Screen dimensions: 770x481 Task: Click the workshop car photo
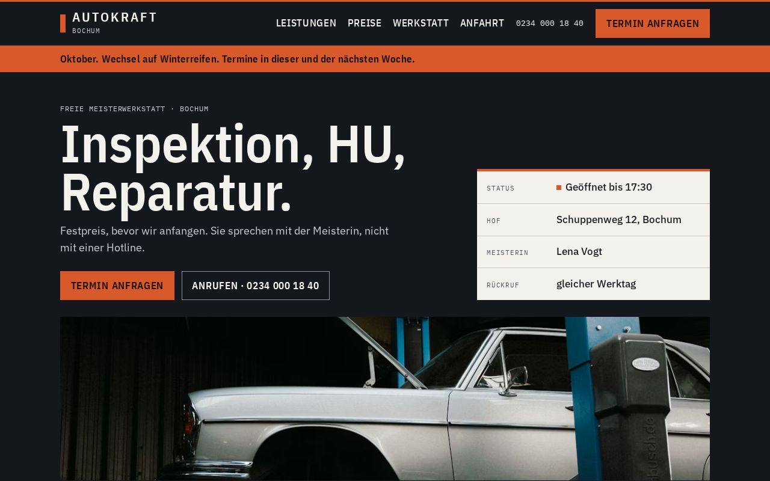[385, 399]
